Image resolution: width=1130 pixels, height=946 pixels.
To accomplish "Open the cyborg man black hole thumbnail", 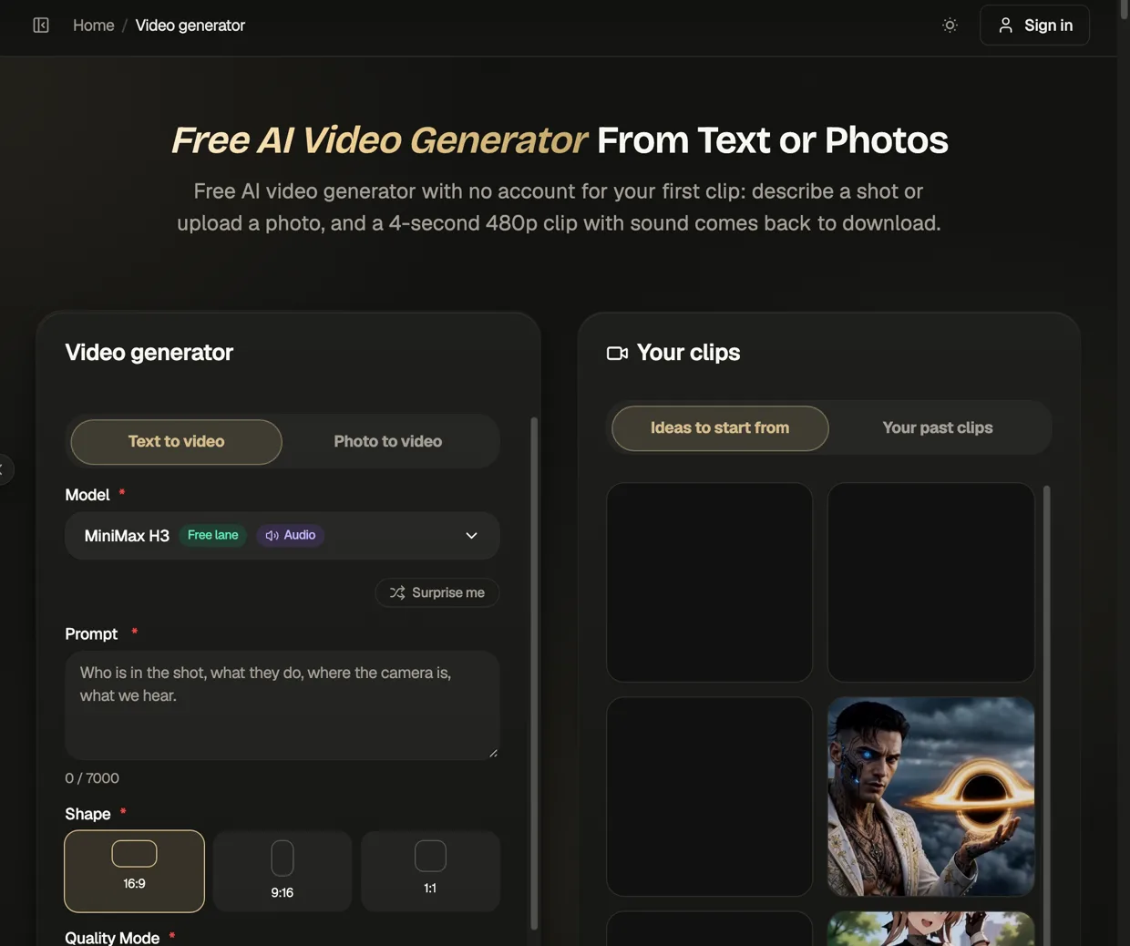I will coord(930,797).
